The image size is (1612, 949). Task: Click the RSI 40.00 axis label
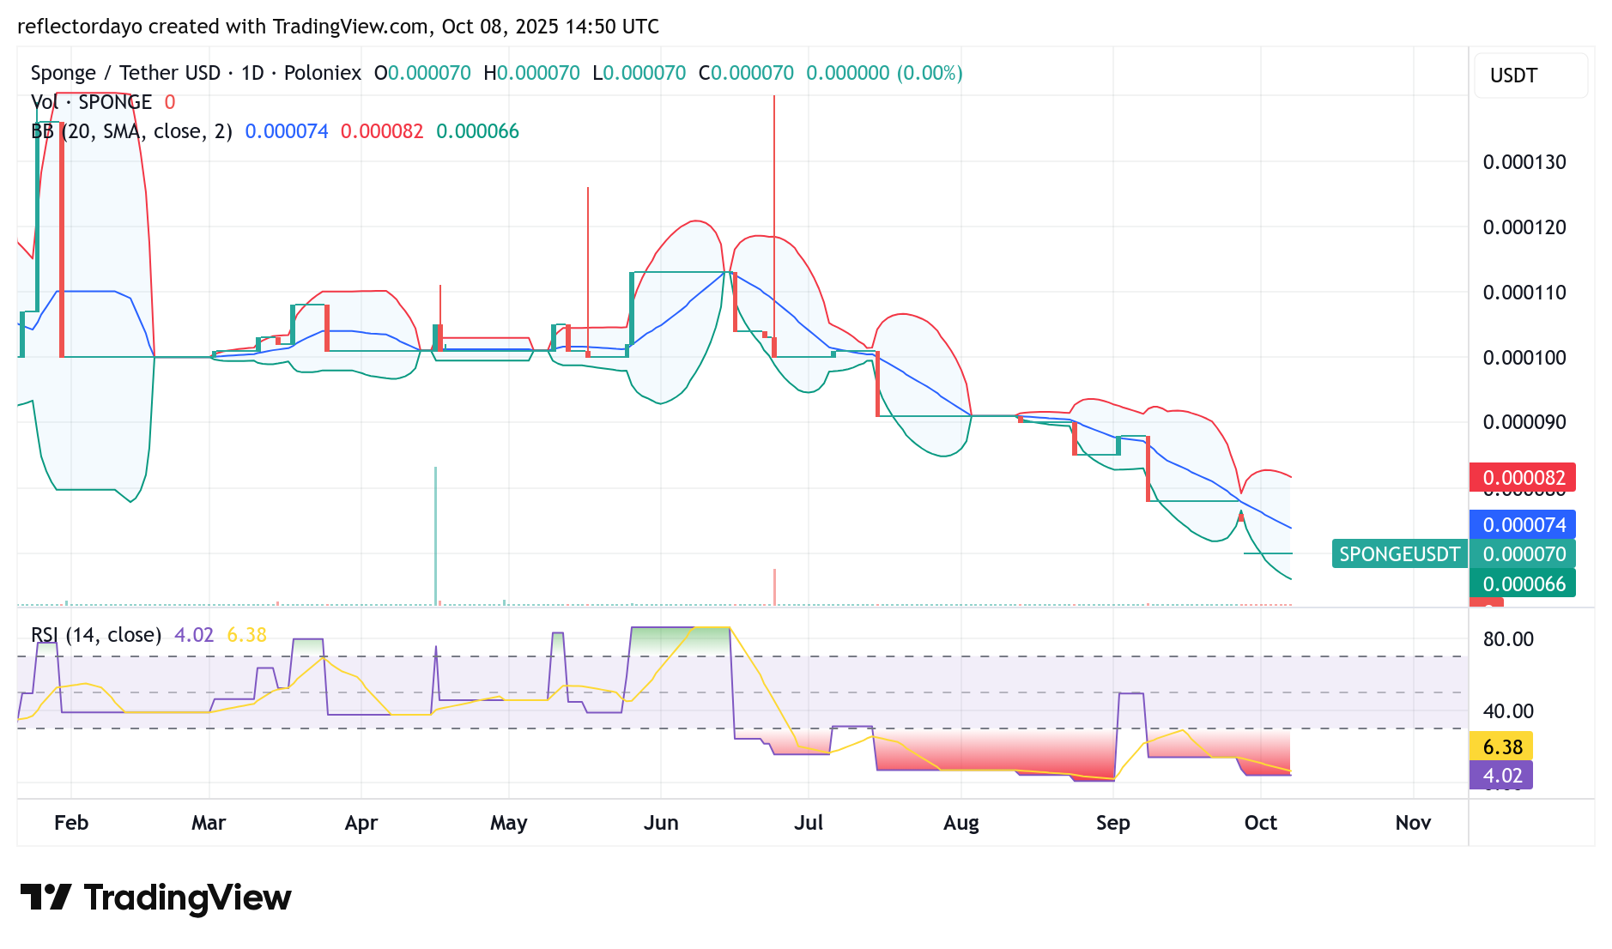1508,711
